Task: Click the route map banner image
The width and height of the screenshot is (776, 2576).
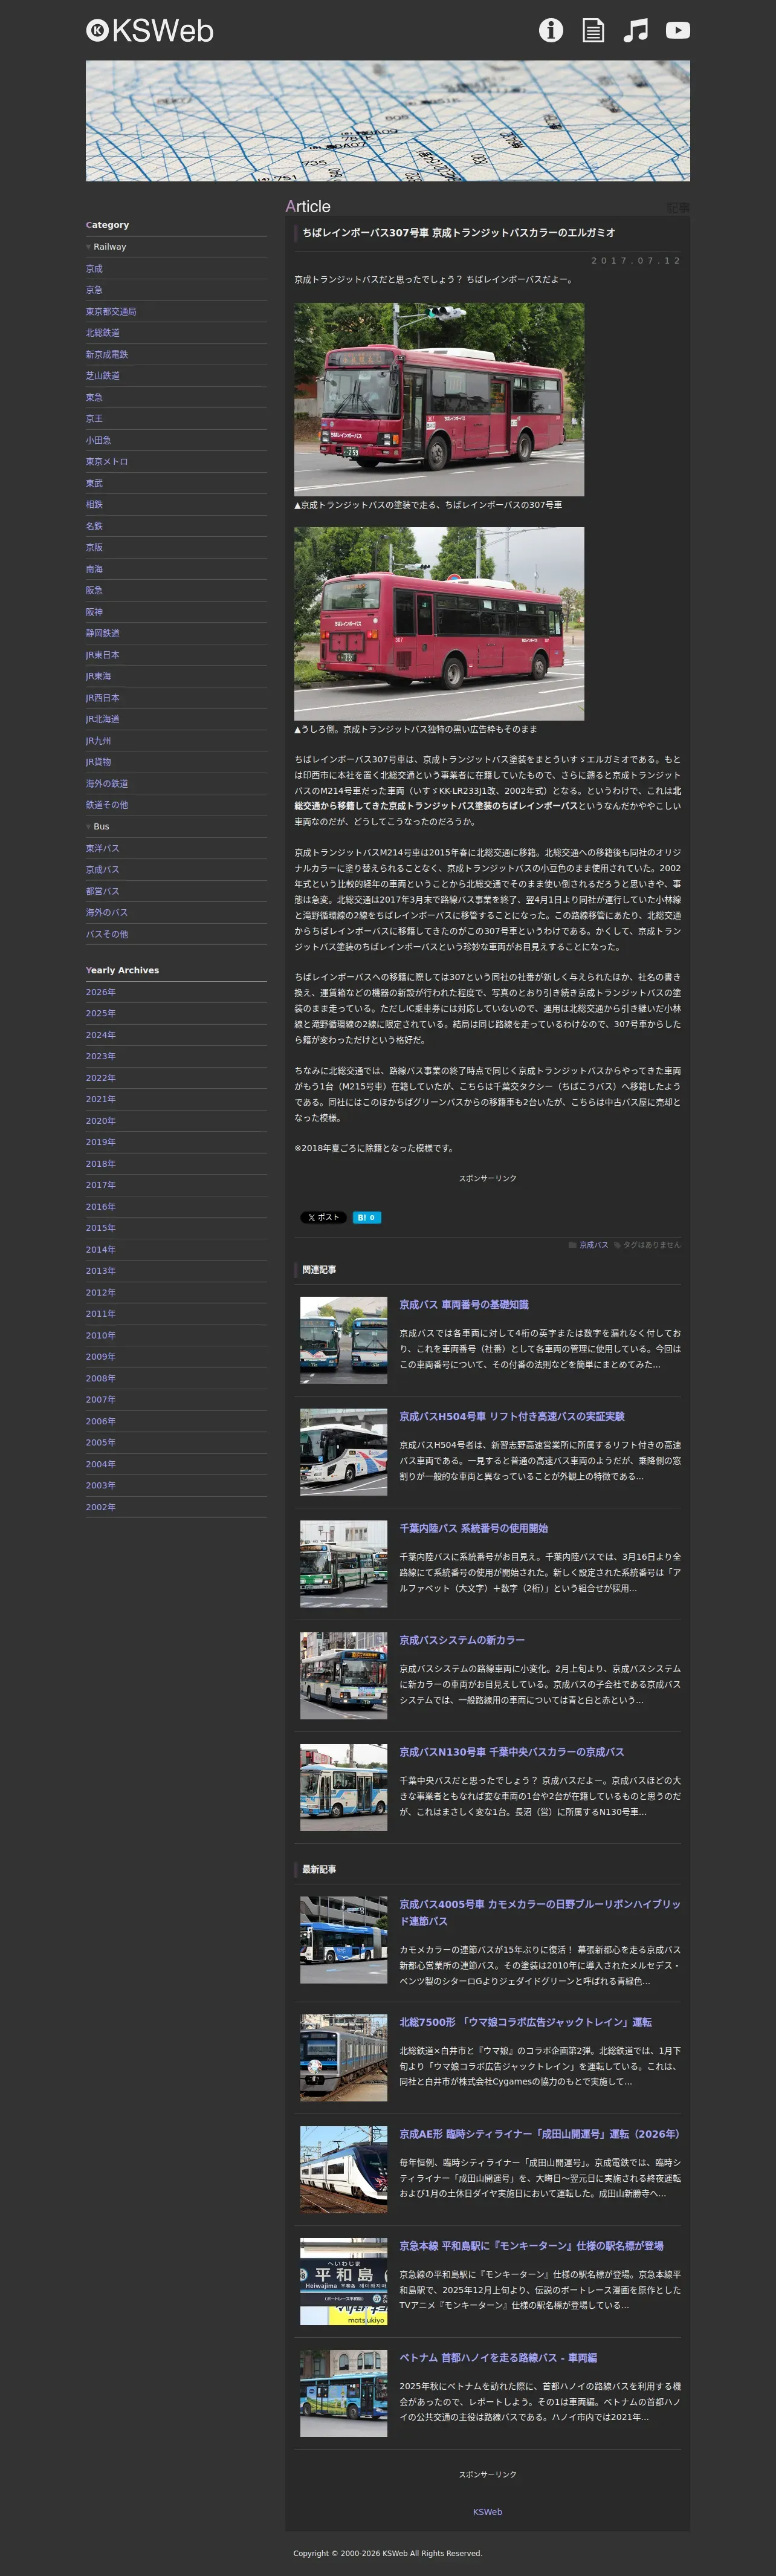Action: pos(388,121)
